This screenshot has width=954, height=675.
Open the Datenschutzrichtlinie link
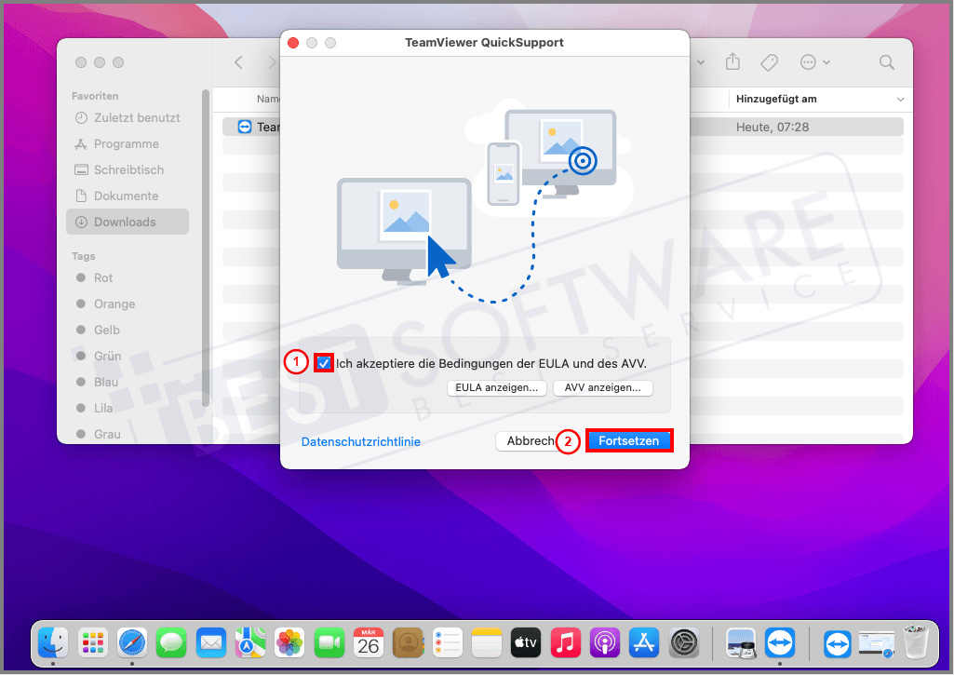click(x=360, y=440)
